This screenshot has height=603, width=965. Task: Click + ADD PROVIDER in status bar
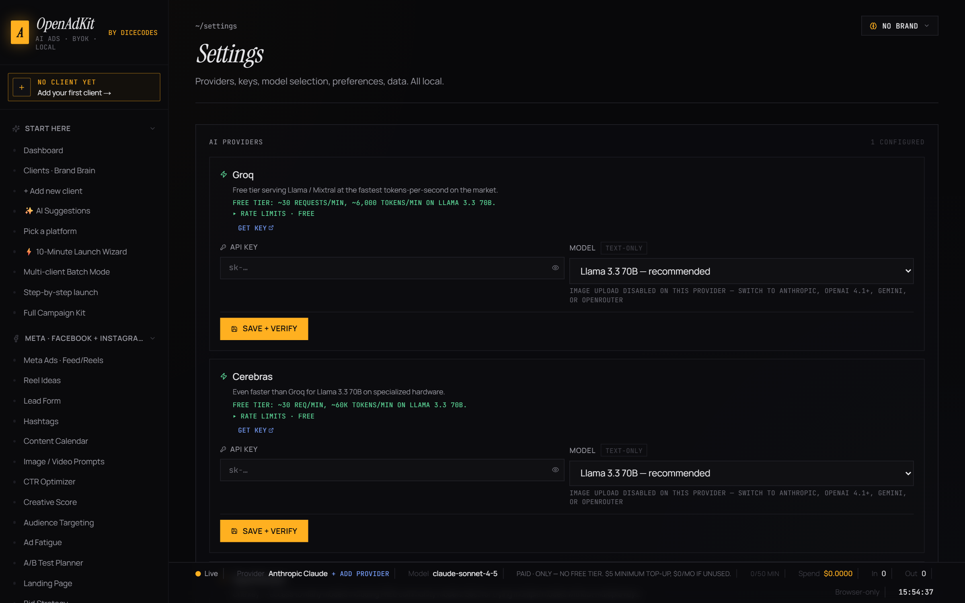point(360,574)
